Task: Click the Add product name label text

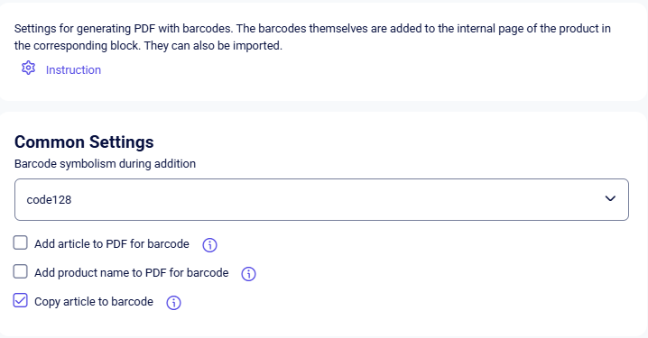Action: coord(132,273)
